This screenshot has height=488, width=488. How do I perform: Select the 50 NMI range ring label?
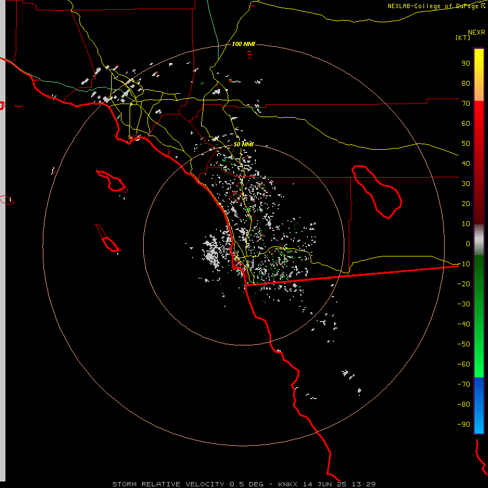[243, 144]
